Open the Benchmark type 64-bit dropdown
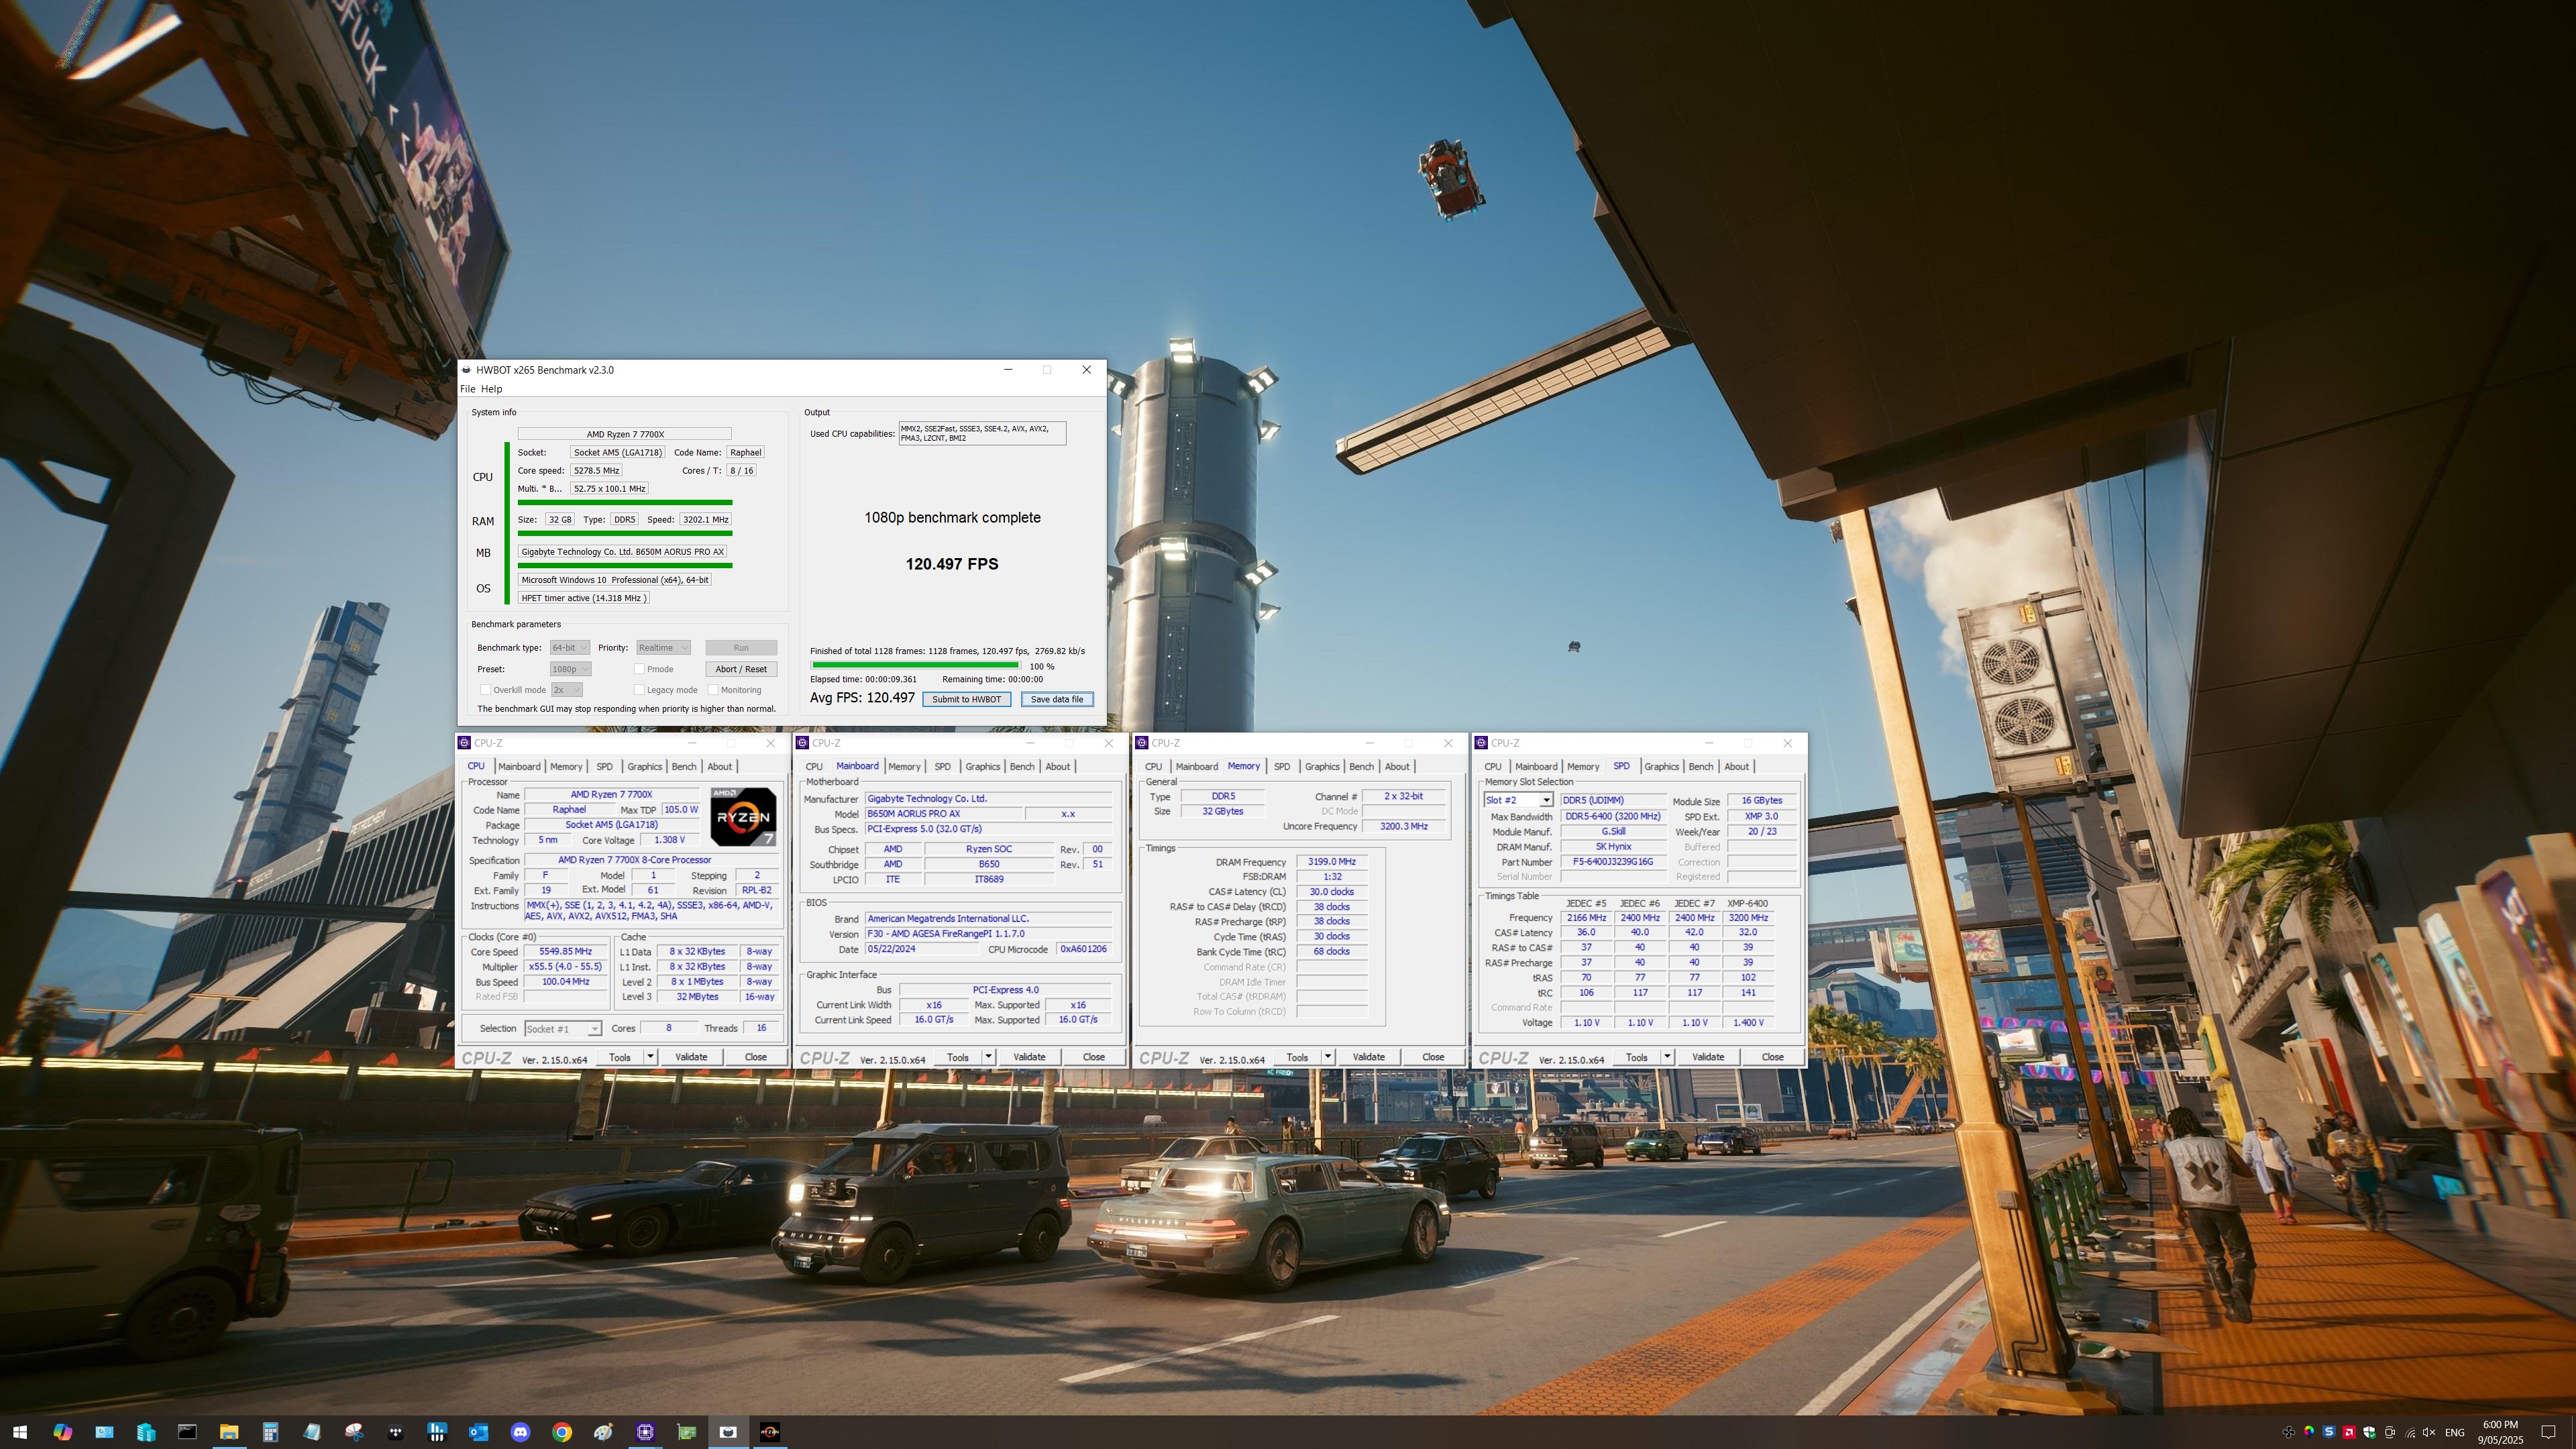The height and width of the screenshot is (1449, 2576). pyautogui.click(x=569, y=648)
